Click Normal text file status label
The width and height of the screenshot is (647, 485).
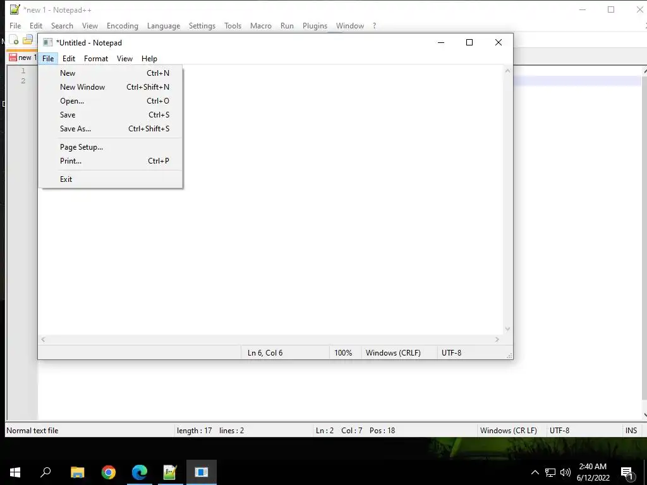[x=32, y=431]
